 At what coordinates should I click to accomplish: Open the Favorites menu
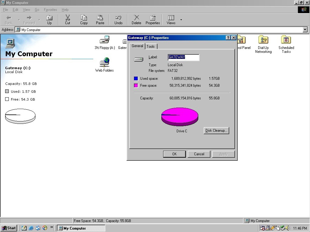pyautogui.click(x=51, y=10)
